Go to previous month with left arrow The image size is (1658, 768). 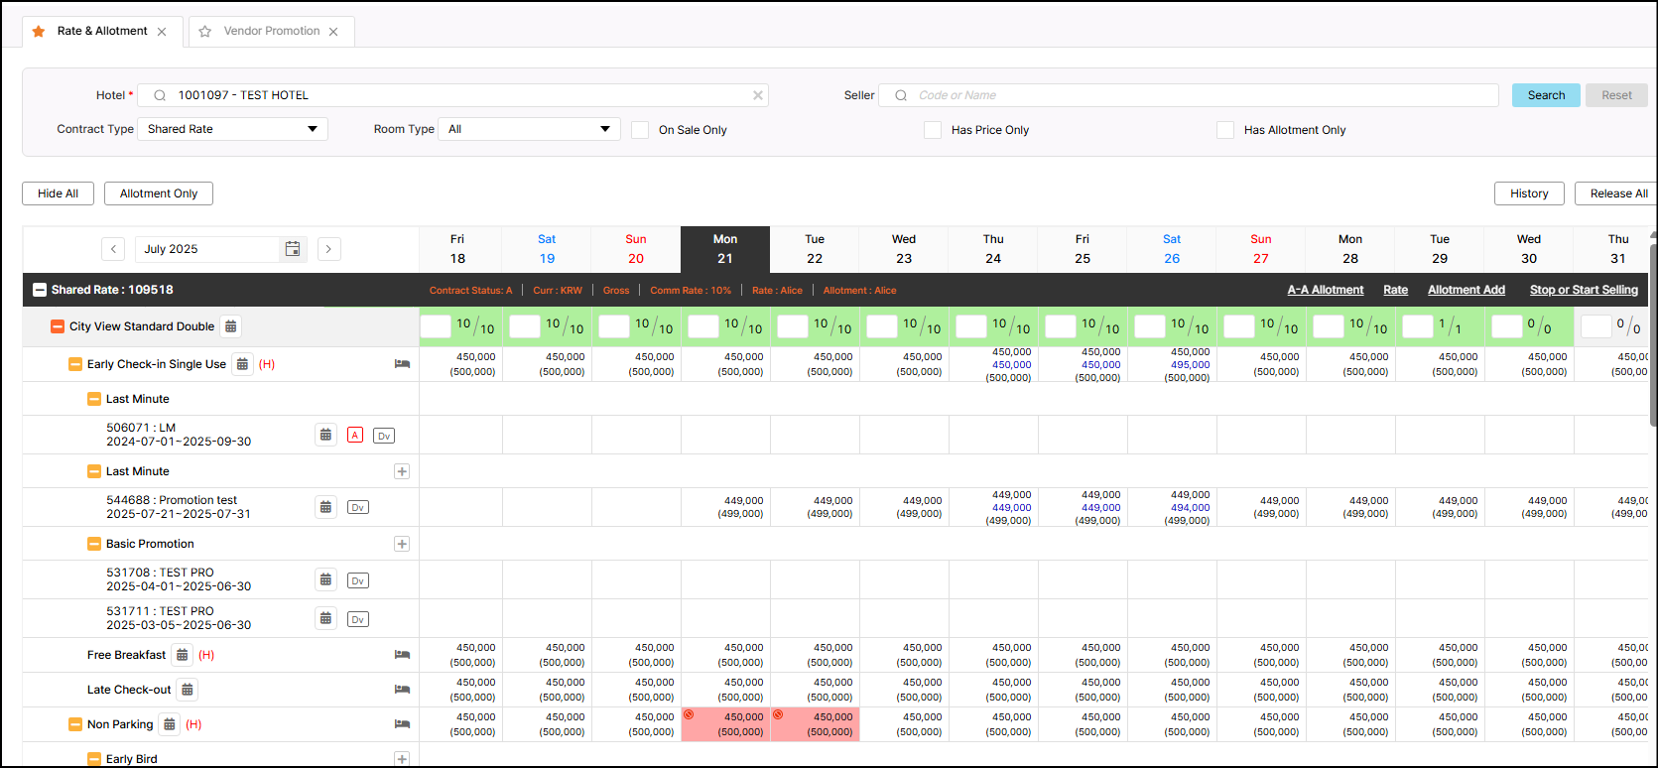pos(113,249)
